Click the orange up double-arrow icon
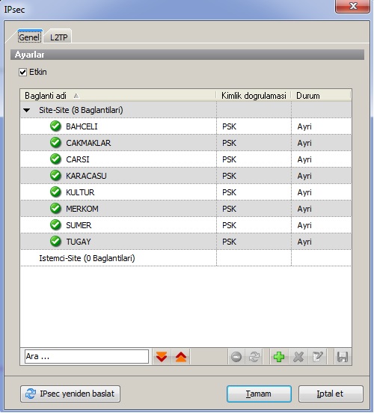 pyautogui.click(x=181, y=357)
